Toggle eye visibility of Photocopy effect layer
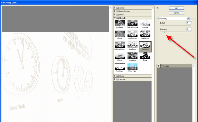This screenshot has width=198, height=122. click(x=158, y=66)
